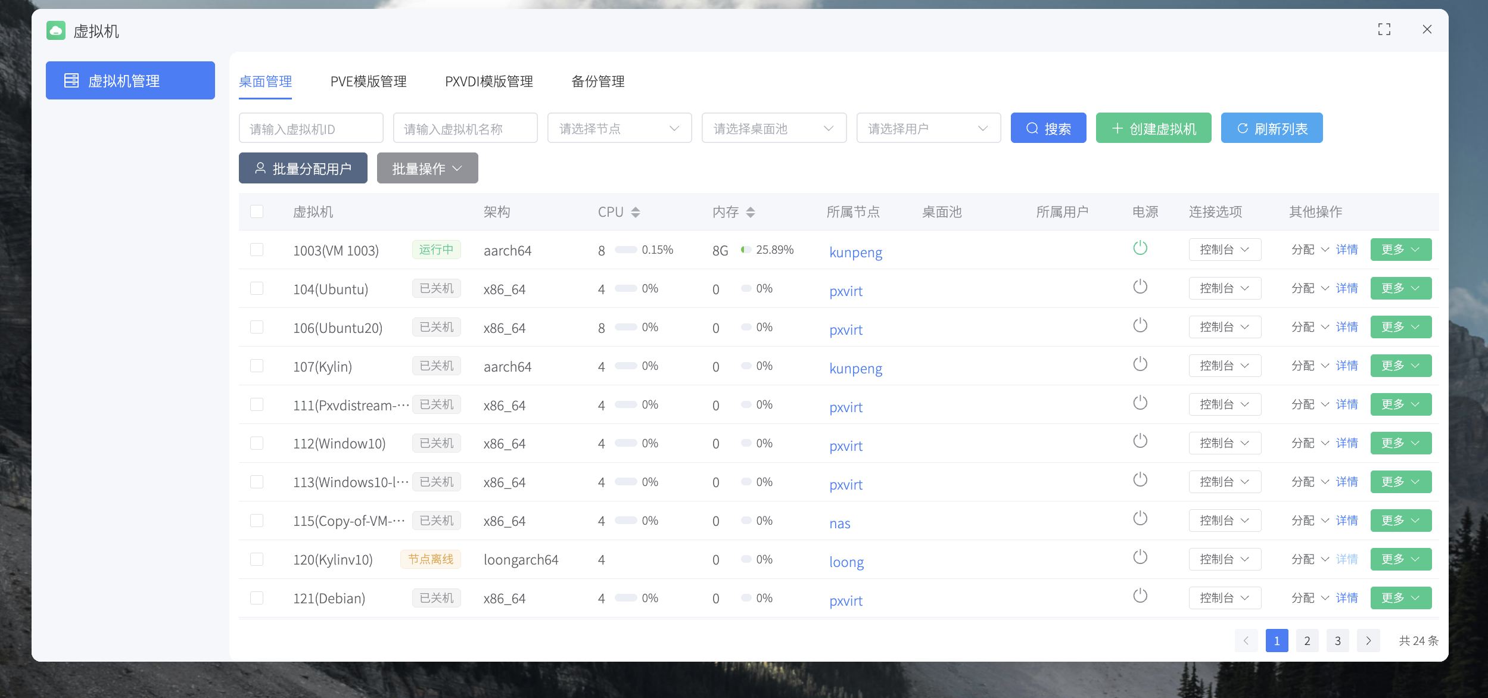Open the 请选择节点 dropdown

(x=620, y=128)
